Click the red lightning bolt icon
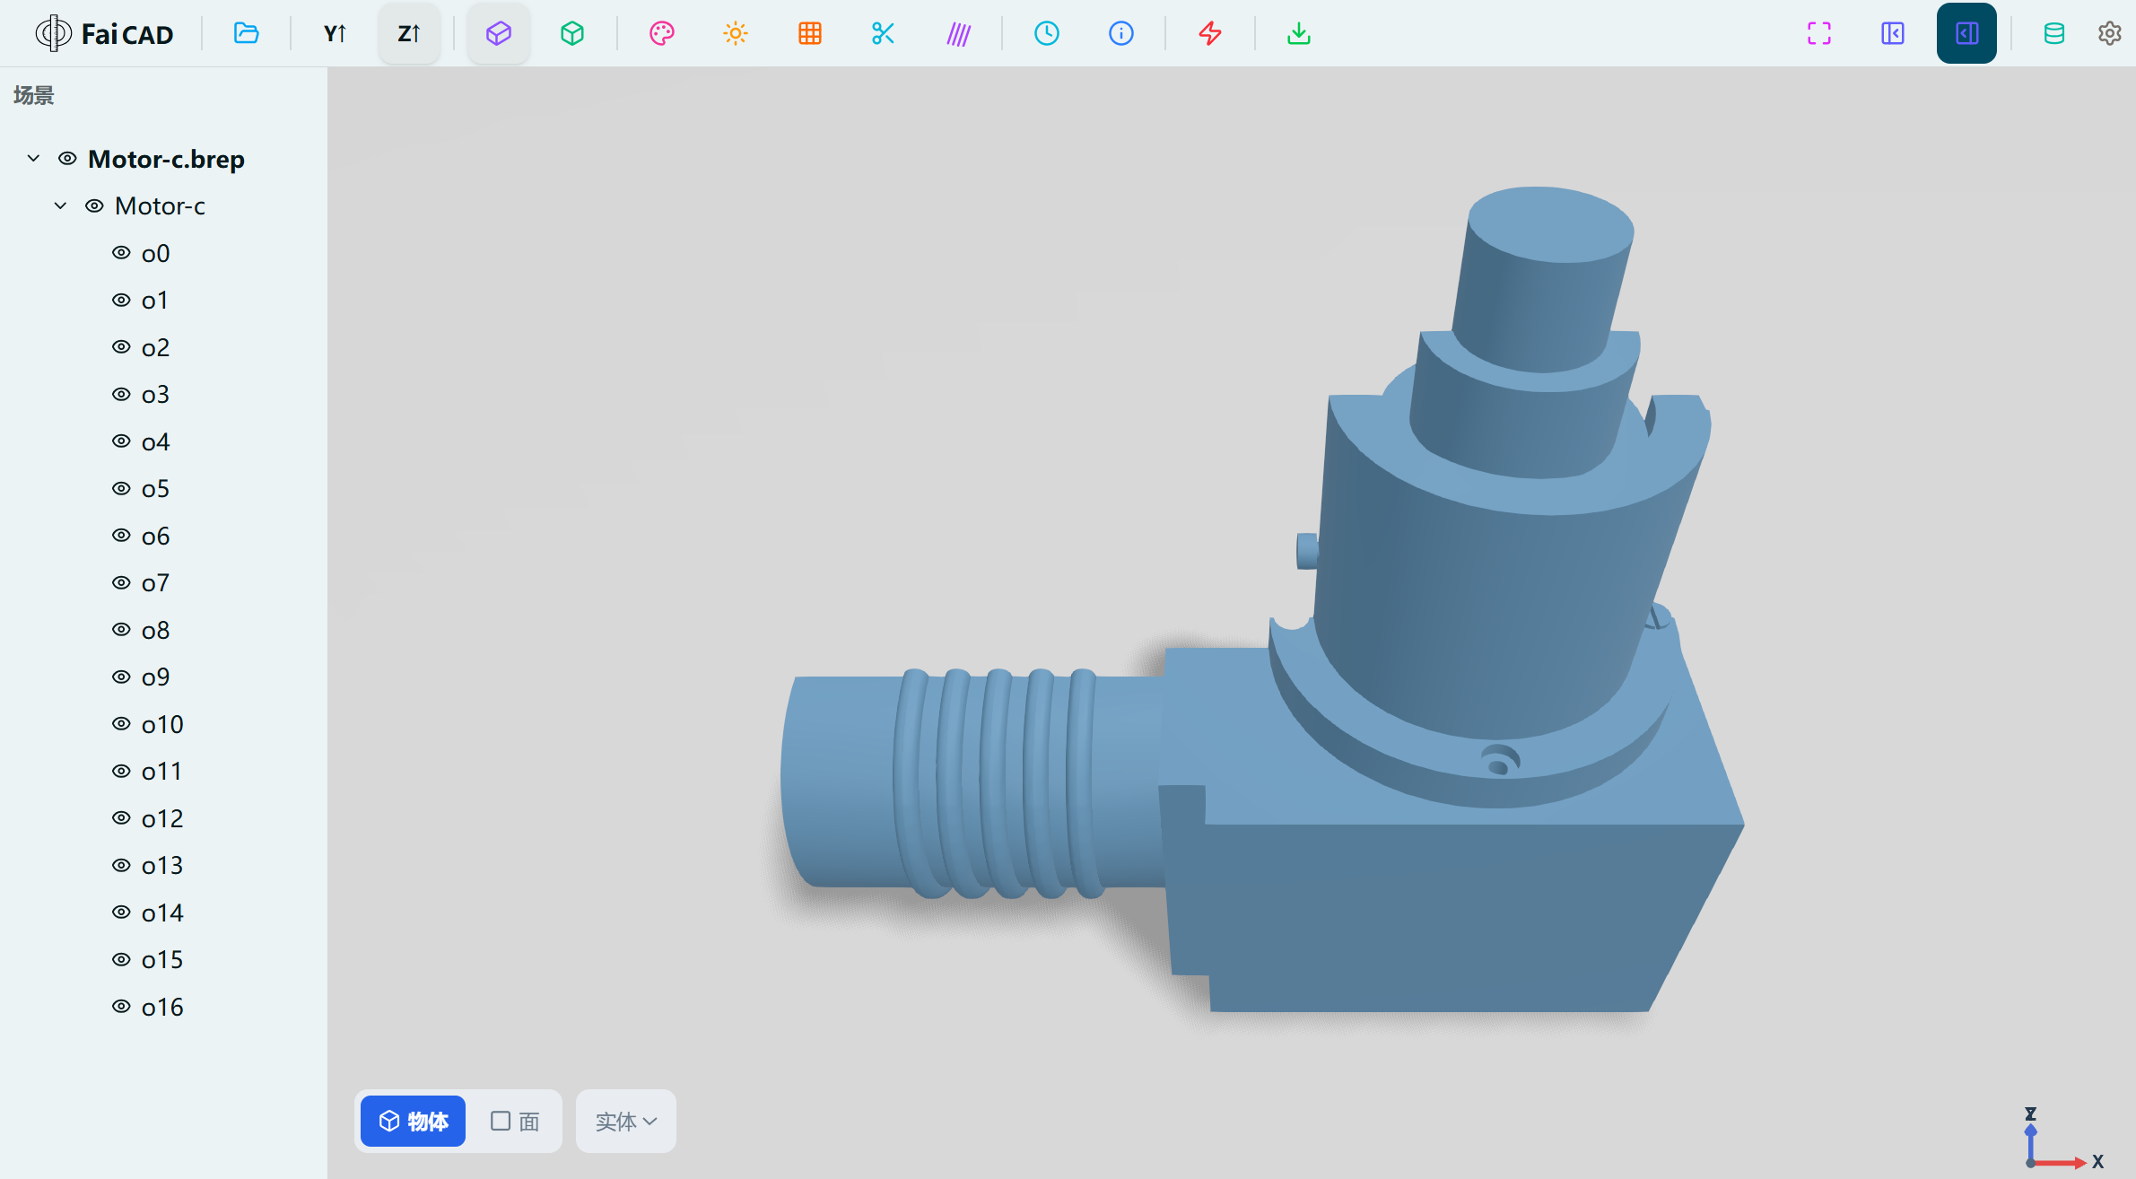This screenshot has height=1179, width=2136. pyautogui.click(x=1210, y=34)
